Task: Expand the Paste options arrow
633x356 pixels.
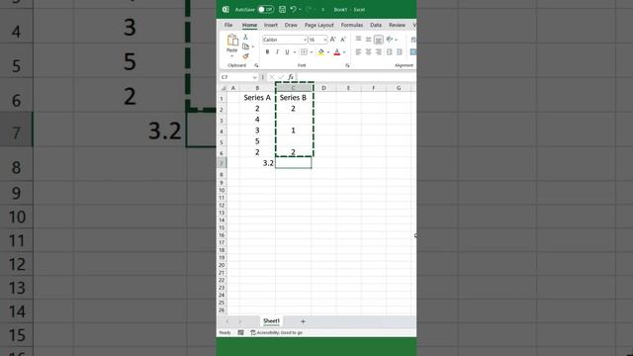Action: click(x=231, y=55)
